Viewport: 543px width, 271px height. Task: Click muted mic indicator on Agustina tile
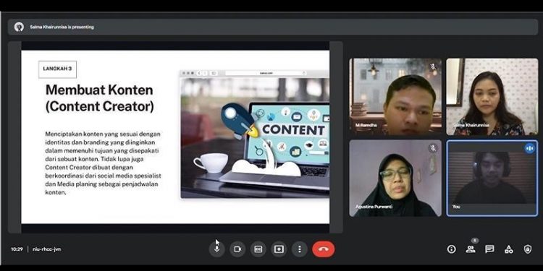[433, 148]
